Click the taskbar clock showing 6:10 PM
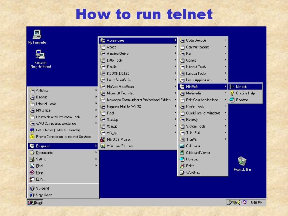This screenshot has width=288, height=216. pos(256,202)
